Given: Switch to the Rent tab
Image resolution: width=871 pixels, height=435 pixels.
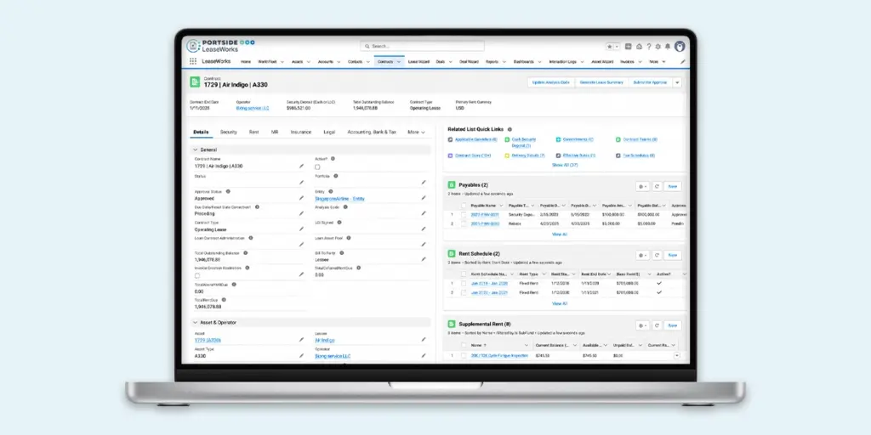Looking at the screenshot, I should (253, 132).
